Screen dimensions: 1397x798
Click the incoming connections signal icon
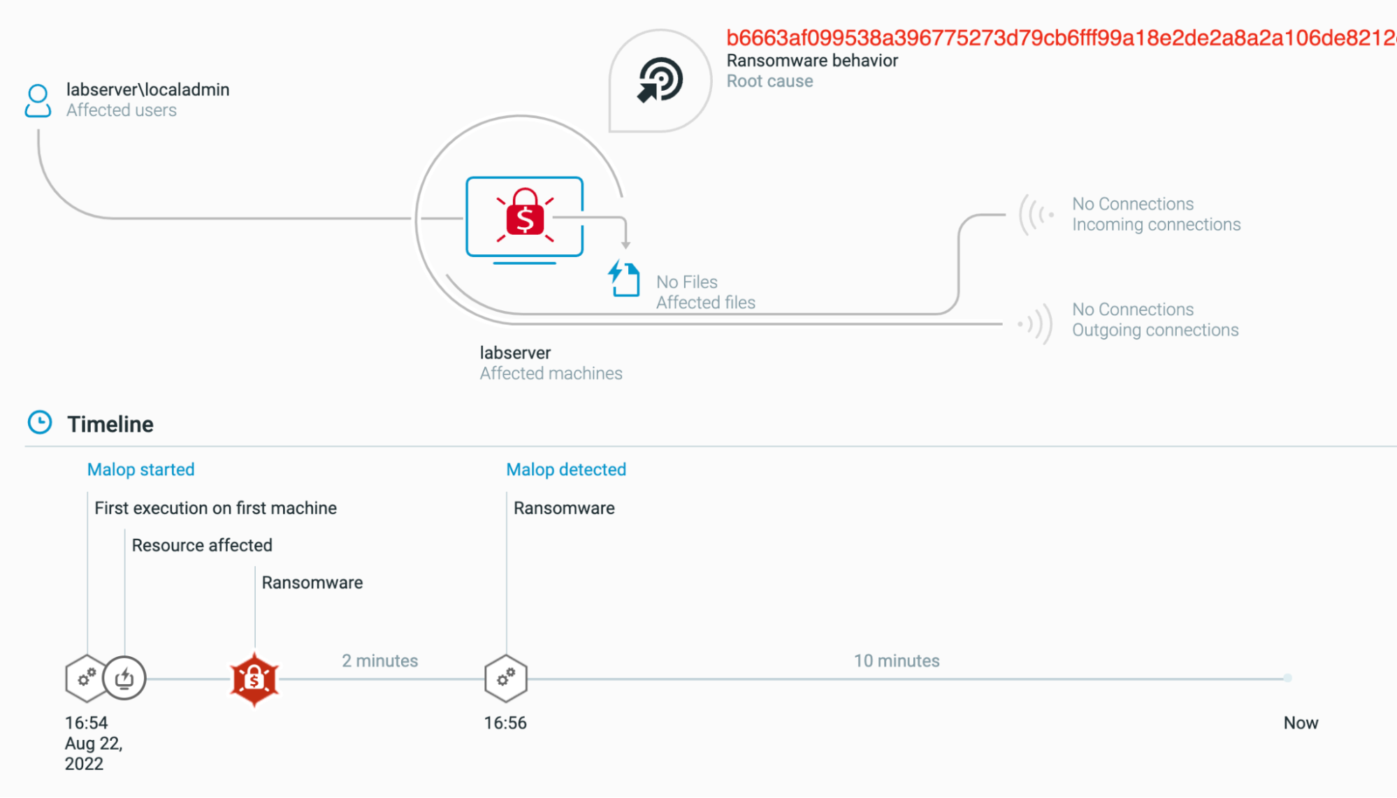pos(1037,215)
